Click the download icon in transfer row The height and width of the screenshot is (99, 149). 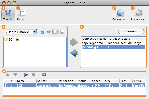(6, 85)
